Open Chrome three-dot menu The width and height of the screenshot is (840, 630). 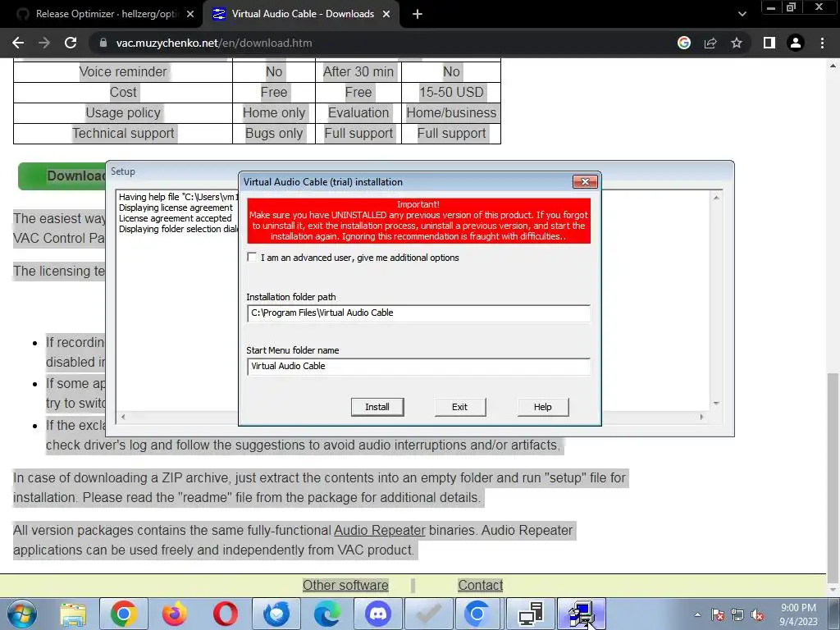tap(822, 43)
